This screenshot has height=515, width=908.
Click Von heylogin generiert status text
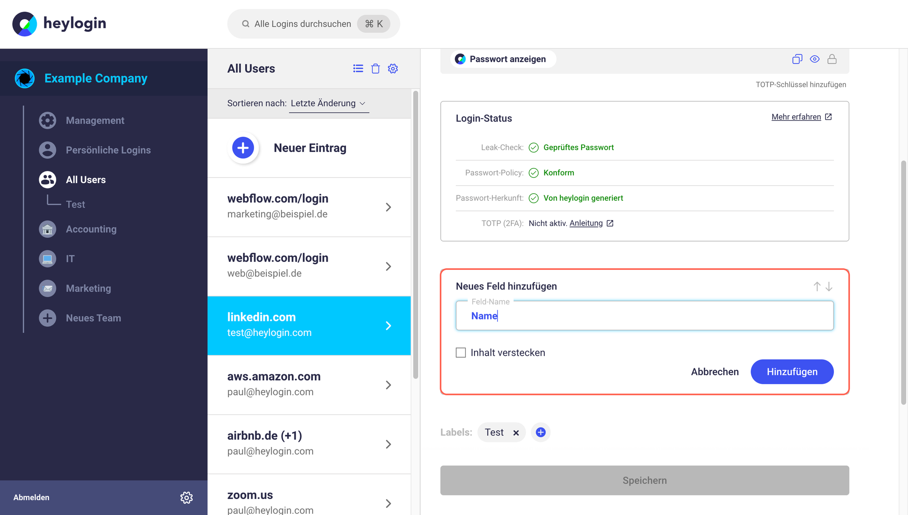583,198
